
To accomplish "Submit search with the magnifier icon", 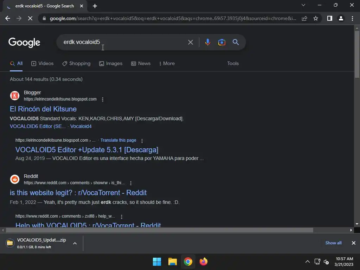I will pyautogui.click(x=236, y=42).
